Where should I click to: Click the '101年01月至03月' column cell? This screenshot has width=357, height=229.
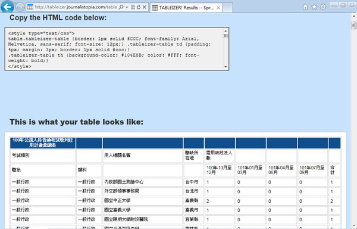click(x=250, y=170)
